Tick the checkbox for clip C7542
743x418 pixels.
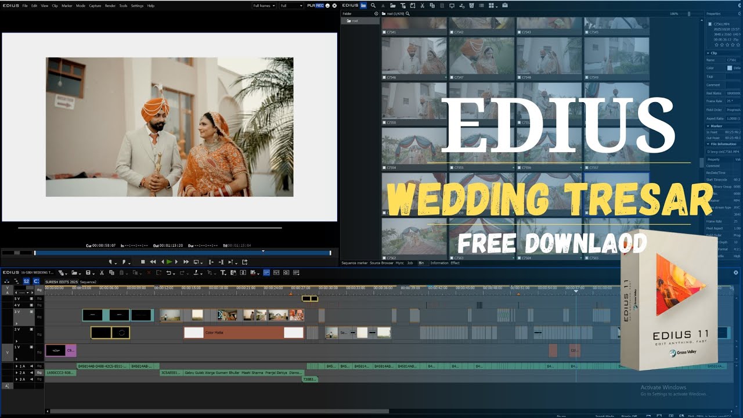click(x=452, y=33)
